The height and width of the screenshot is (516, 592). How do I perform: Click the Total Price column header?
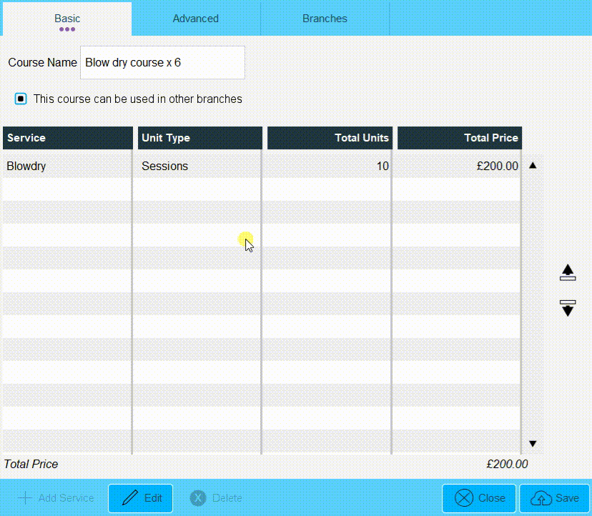coord(459,138)
